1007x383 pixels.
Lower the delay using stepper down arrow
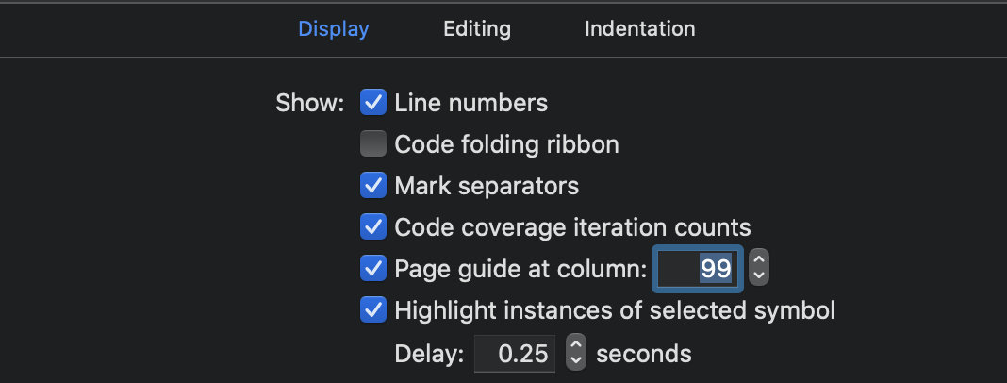tap(576, 362)
